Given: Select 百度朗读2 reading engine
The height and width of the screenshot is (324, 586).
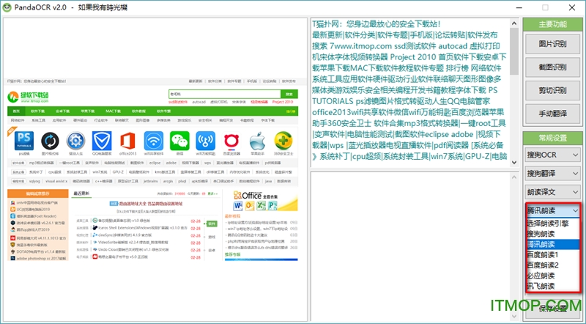Looking at the screenshot, I should click(x=552, y=265).
